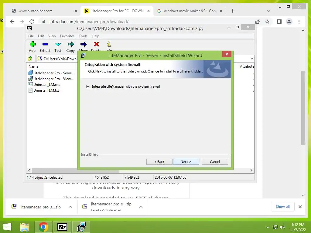Reload the Chrome page
This screenshot has height=233, width=311.
[32, 22]
